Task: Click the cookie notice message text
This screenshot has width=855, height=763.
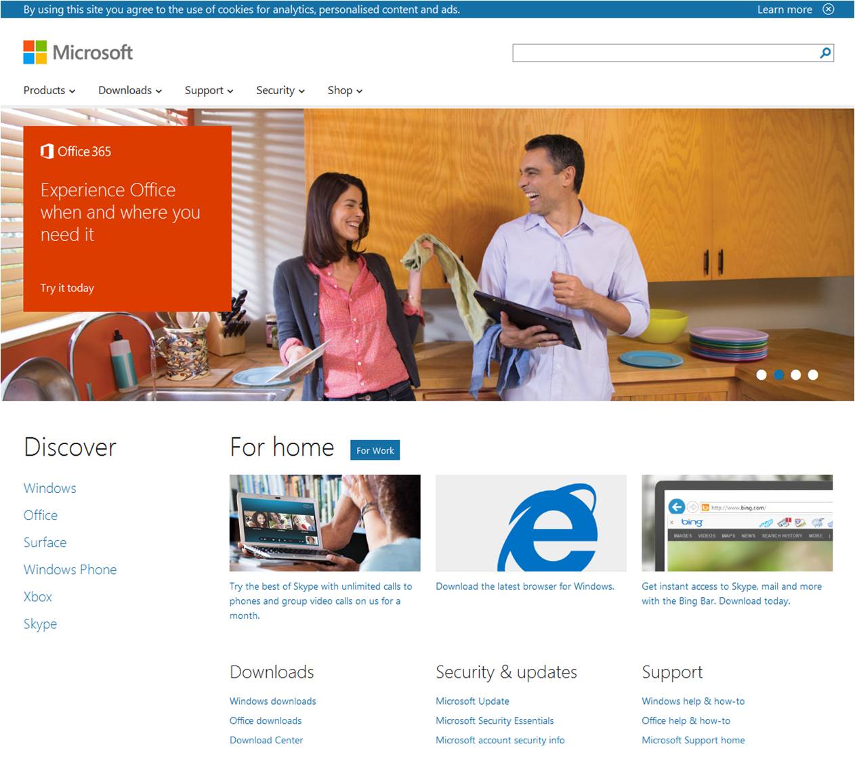Action: point(241,9)
